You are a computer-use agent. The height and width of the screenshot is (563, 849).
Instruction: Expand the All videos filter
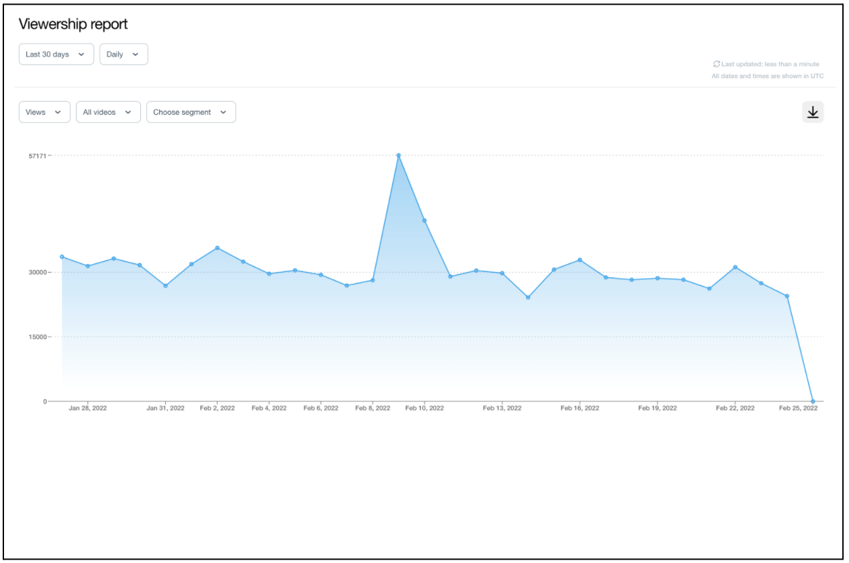(x=108, y=112)
